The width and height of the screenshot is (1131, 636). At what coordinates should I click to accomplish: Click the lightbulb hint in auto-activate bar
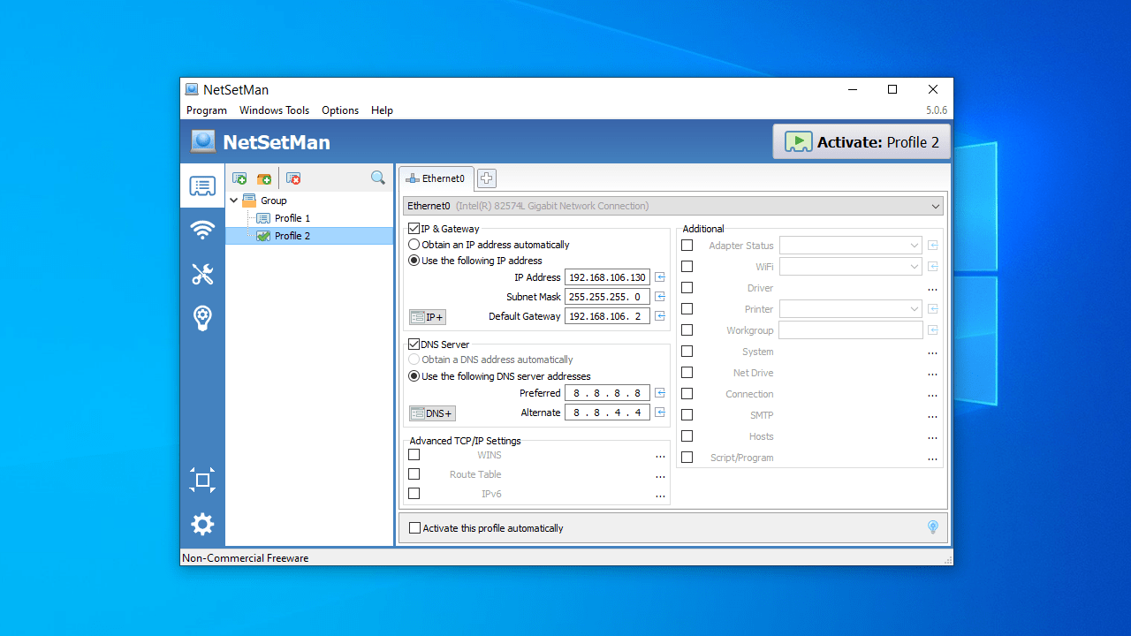932,527
